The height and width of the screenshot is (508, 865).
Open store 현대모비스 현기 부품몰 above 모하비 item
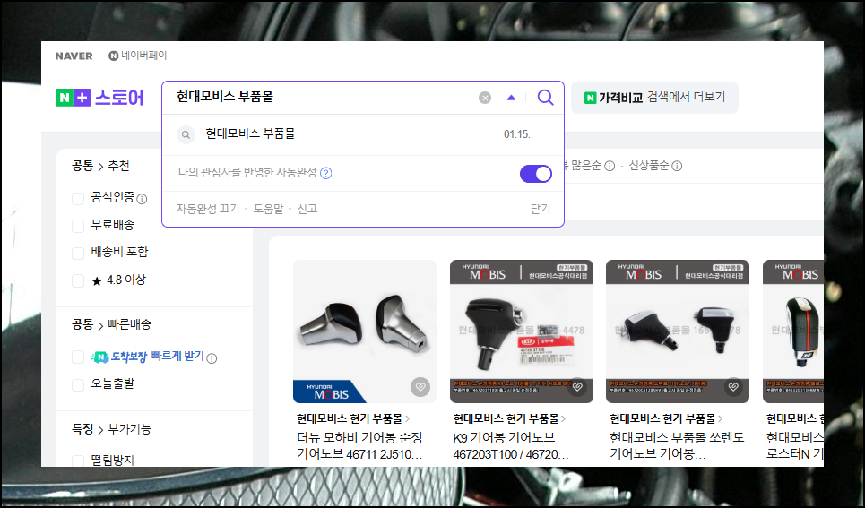353,418
